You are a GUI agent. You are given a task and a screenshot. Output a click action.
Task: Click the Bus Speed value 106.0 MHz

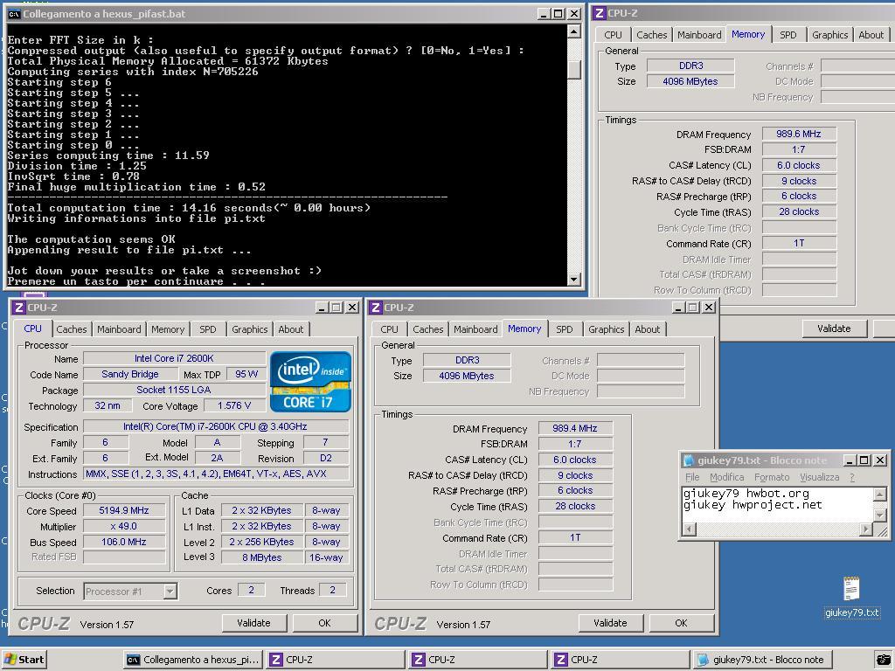point(124,542)
